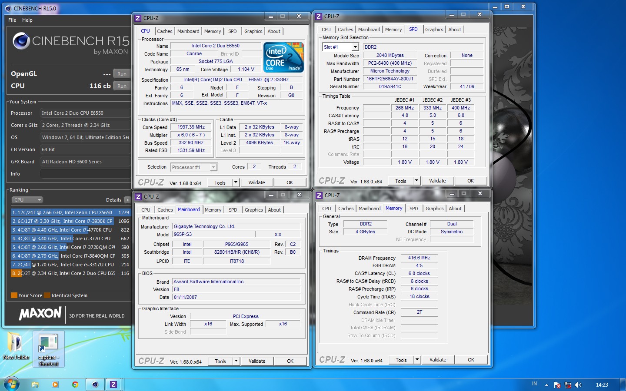626x391 pixels.
Task: Show hidden tray icons arrow
Action: (x=546, y=385)
